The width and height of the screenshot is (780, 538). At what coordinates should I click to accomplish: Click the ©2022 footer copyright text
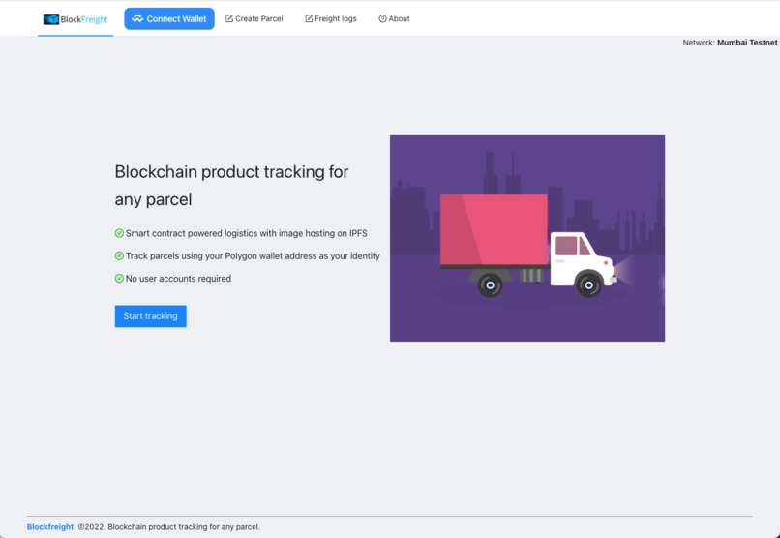[x=169, y=527]
